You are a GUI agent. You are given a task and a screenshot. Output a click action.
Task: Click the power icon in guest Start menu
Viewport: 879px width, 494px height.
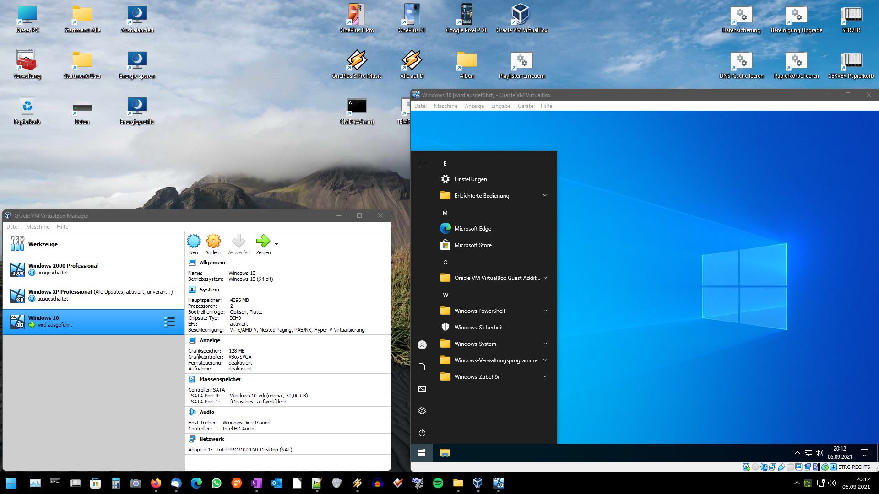coord(422,433)
